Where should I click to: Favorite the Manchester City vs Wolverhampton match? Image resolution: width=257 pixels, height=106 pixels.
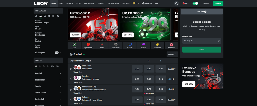[71, 90]
